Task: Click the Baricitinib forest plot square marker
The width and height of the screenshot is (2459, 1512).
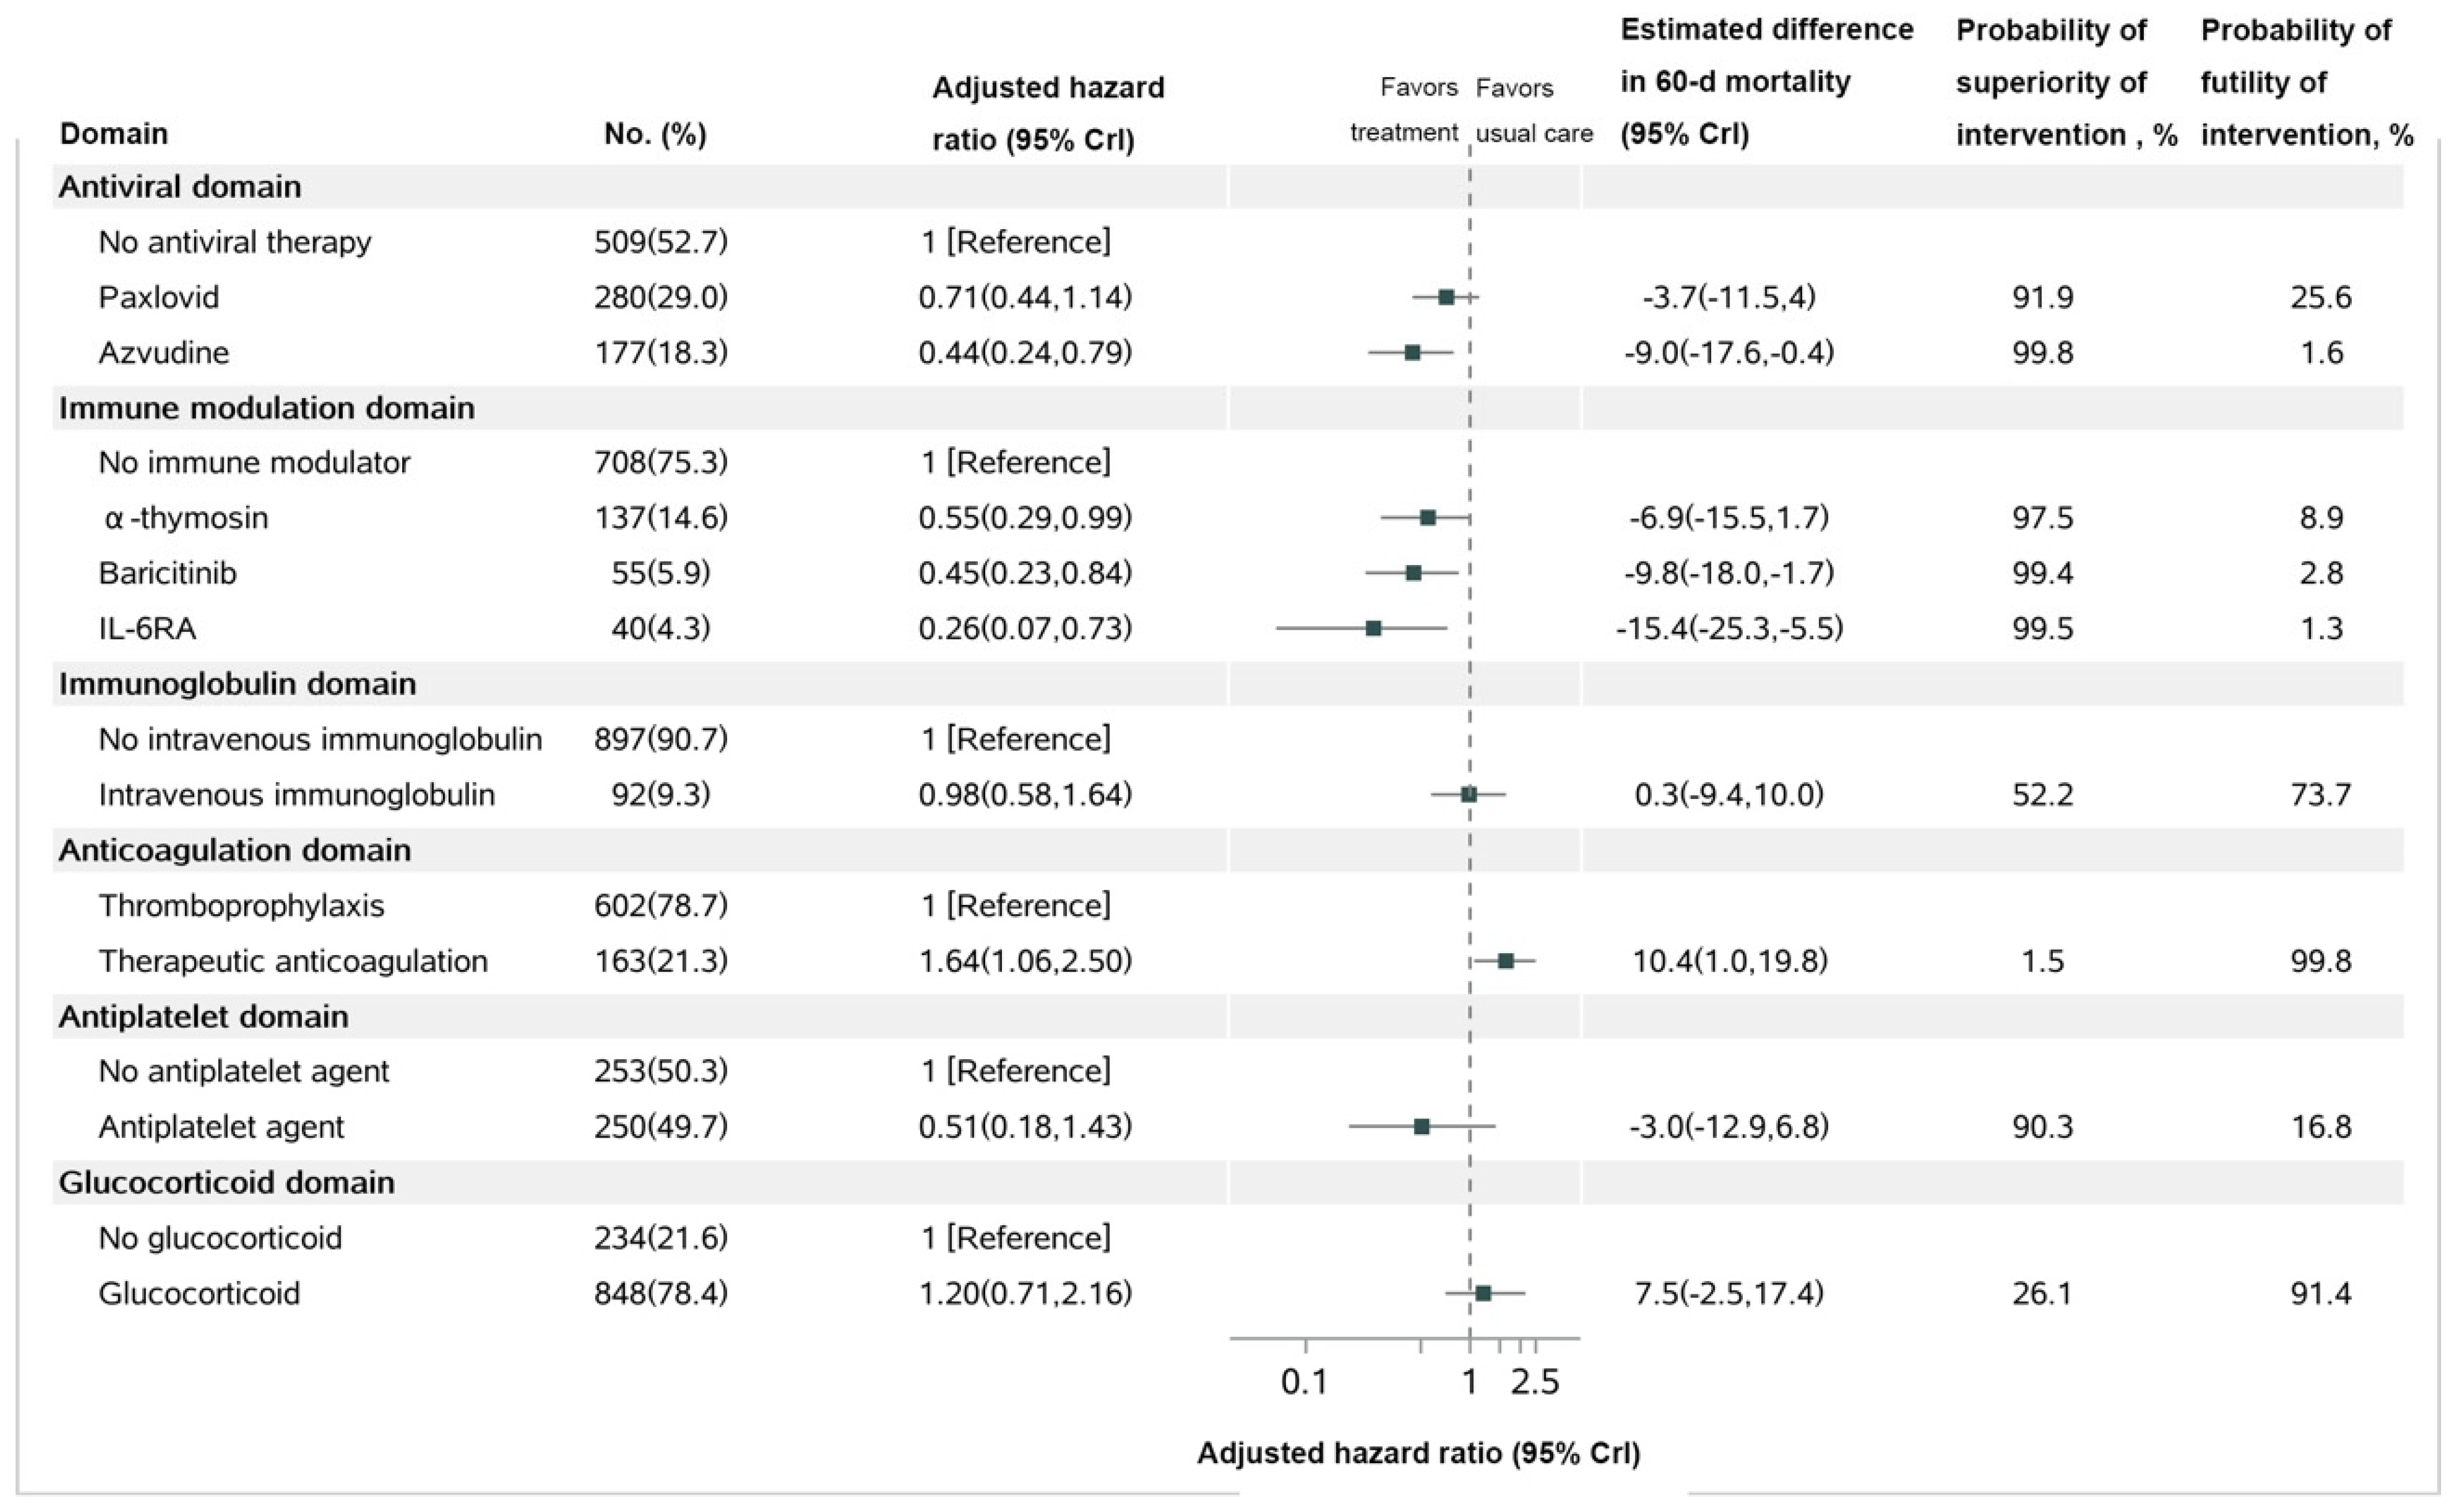Action: coord(1413,573)
